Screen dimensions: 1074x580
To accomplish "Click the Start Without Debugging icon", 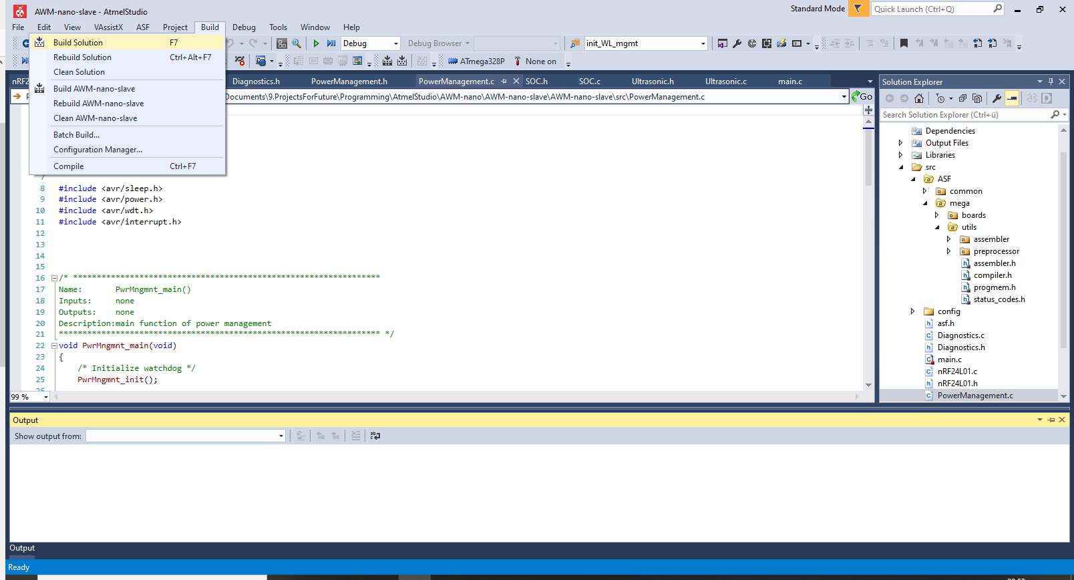I will pos(331,43).
